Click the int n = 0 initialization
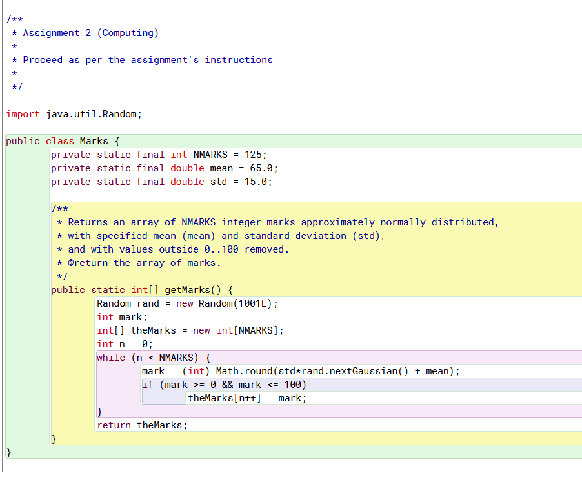Image resolution: width=582 pixels, height=498 pixels. 126,343
